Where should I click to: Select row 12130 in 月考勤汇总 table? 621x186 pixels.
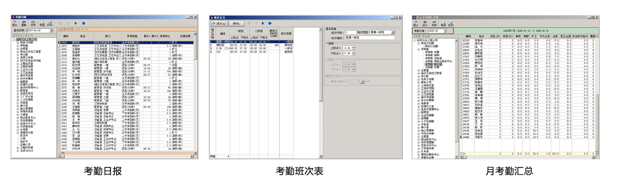(527, 40)
